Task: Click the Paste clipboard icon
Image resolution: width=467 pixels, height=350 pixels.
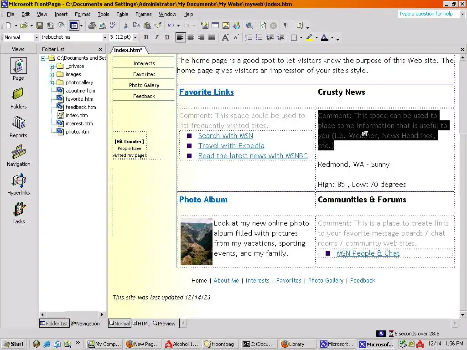Action: [x=147, y=26]
